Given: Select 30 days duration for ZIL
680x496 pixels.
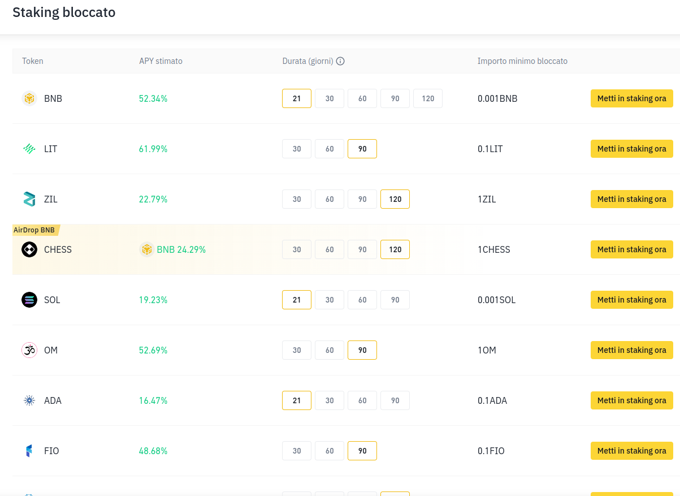Looking at the screenshot, I should coord(297,199).
